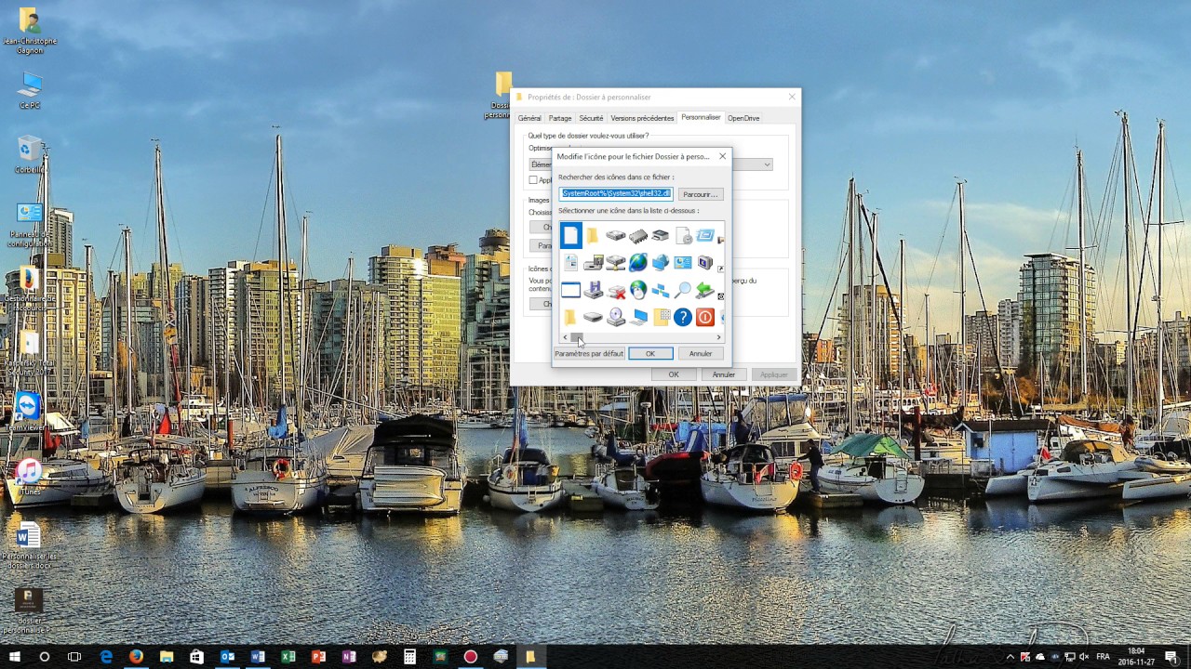Open OneNote from the taskbar
The width and height of the screenshot is (1191, 669).
[x=349, y=657]
